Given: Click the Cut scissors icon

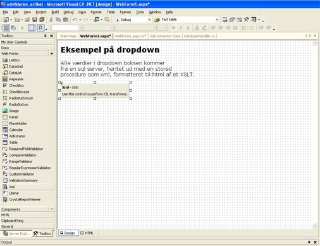Looking at the screenshot, I should pyautogui.click(x=51, y=20).
